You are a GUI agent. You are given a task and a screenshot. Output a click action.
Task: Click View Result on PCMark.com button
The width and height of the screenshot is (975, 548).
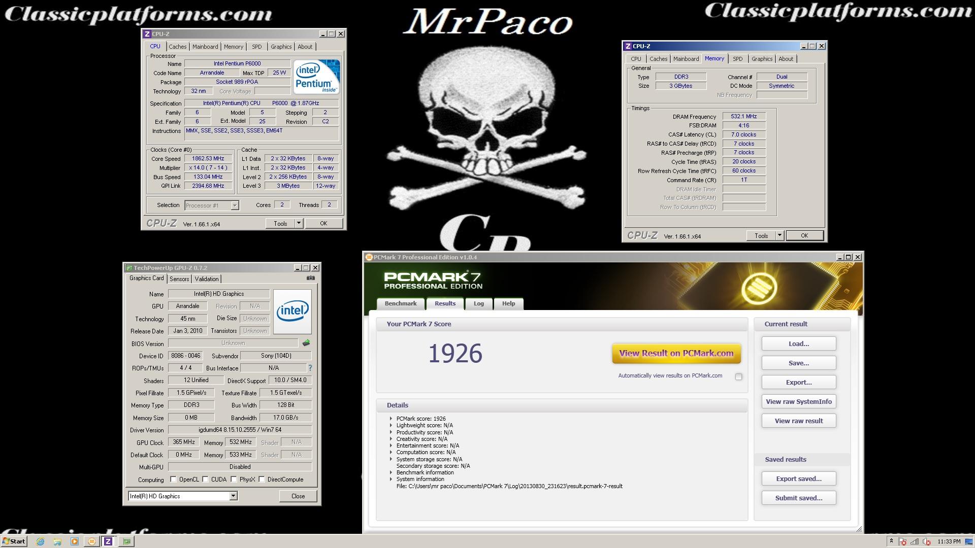tap(676, 354)
